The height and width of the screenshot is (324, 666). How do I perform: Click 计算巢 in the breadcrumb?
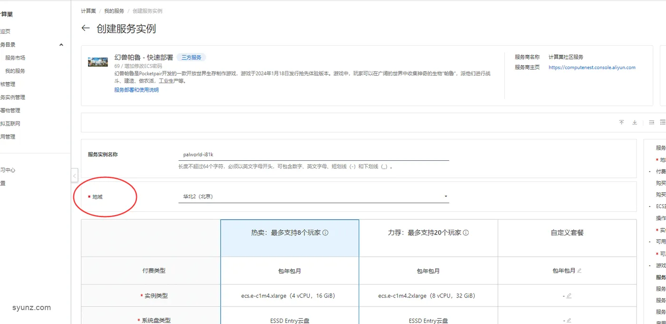pyautogui.click(x=88, y=11)
